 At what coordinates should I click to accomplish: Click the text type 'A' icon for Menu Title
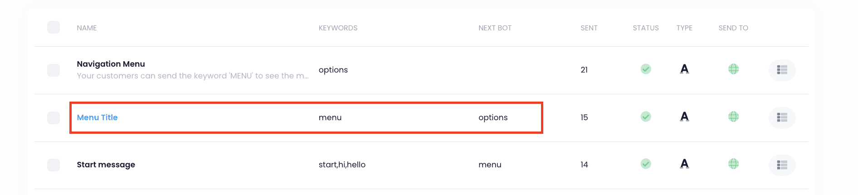[684, 117]
